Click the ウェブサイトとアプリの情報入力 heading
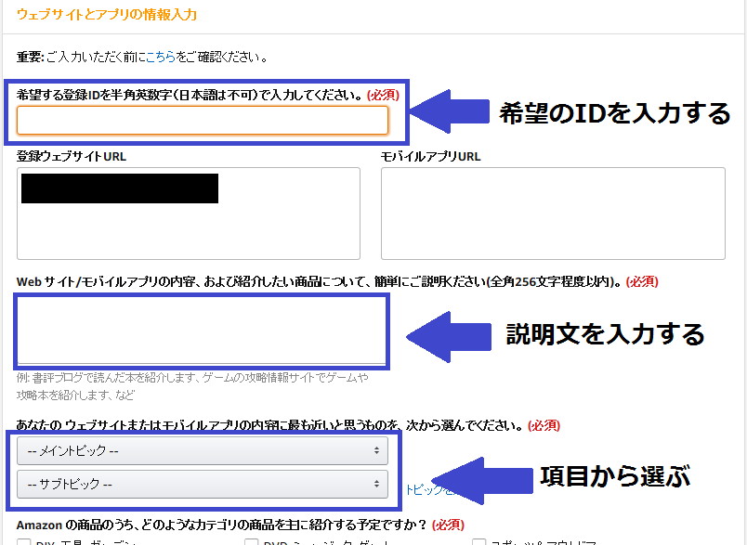The height and width of the screenshot is (545, 747). [107, 15]
